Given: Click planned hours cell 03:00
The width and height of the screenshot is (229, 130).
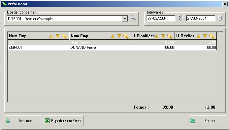Looking at the screenshot, I should coord(153,42).
